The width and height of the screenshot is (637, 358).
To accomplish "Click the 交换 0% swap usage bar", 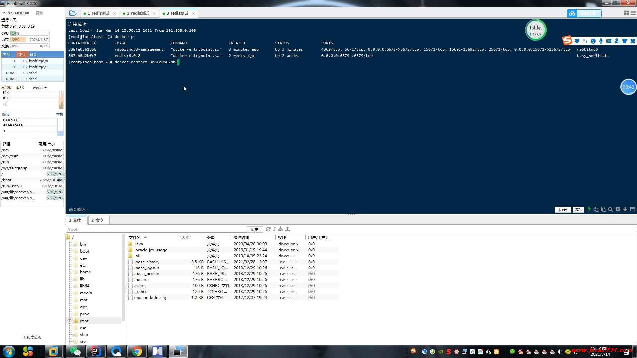I will 30,46.
